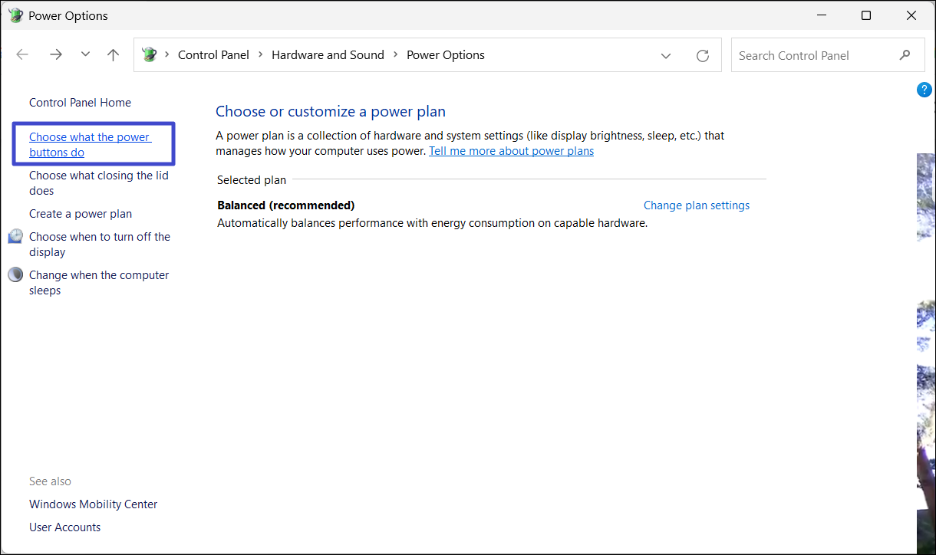This screenshot has width=936, height=555.
Task: Click the Back navigation arrow
Action: [22, 54]
